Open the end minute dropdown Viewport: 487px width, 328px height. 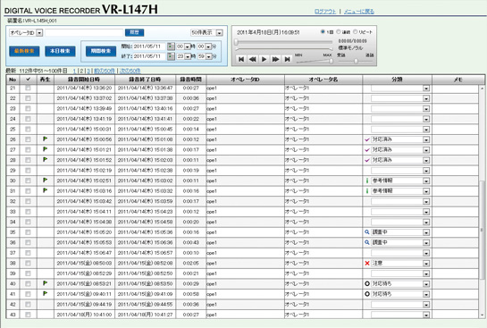208,56
